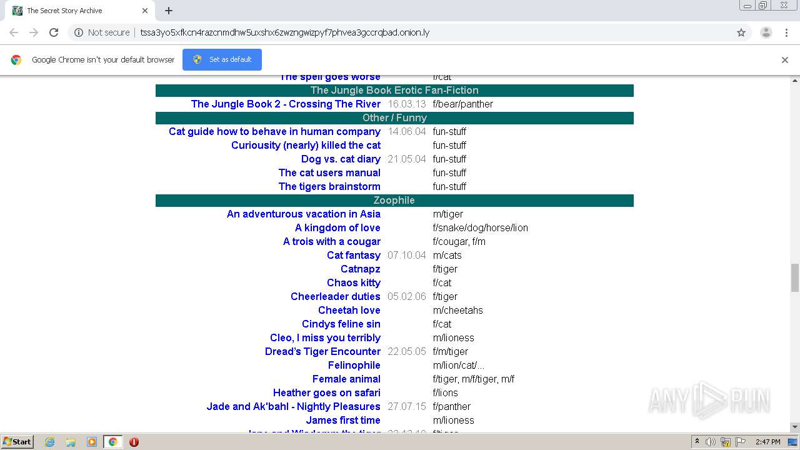Click fun-stuff tag beside The tigers brainstorm
Image resolution: width=800 pixels, height=450 pixels.
(x=449, y=186)
